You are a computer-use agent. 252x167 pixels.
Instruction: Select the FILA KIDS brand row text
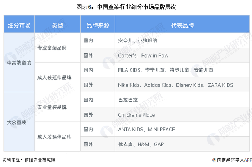166,70
